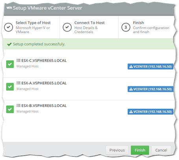Click the VCENTER badge for ESX-B host

pos(150,112)
